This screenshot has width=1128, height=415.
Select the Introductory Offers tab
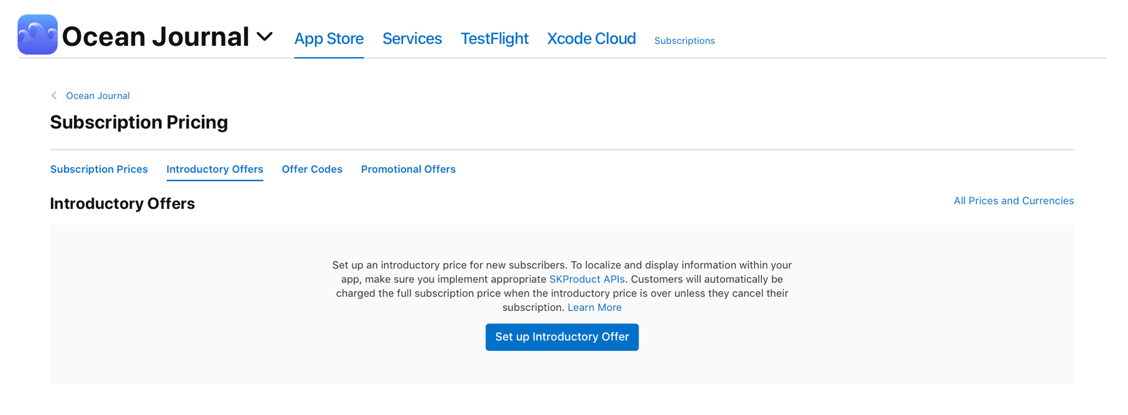(214, 169)
